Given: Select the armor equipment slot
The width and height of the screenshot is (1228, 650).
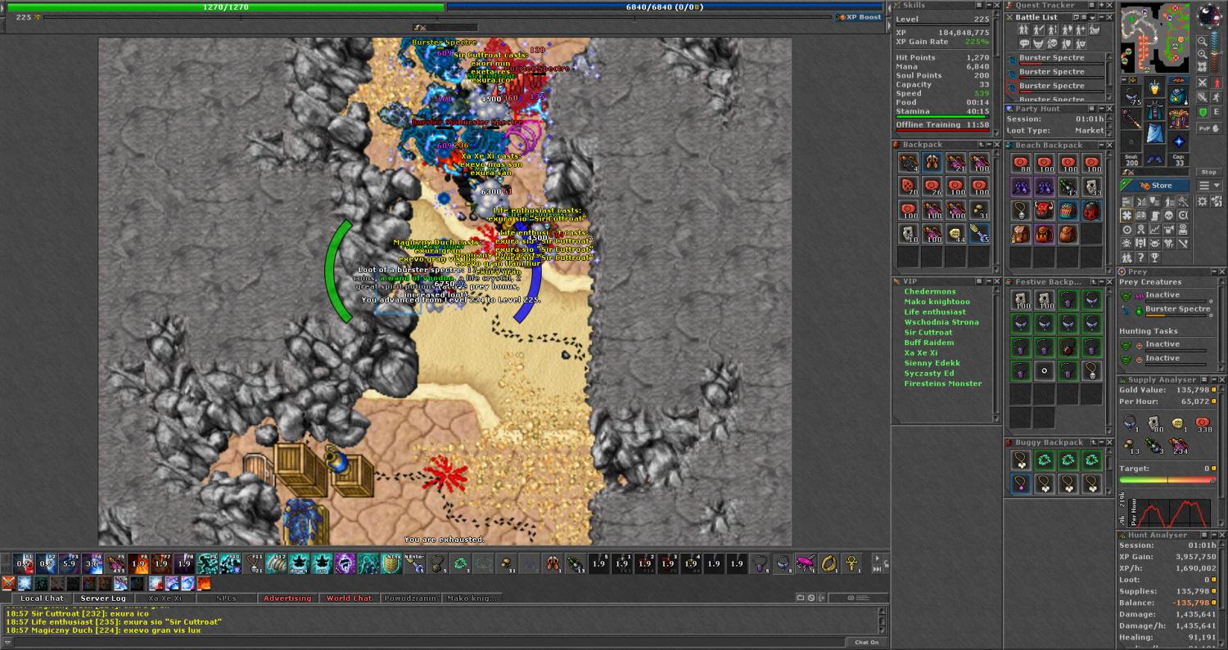Looking at the screenshot, I should click(1155, 110).
